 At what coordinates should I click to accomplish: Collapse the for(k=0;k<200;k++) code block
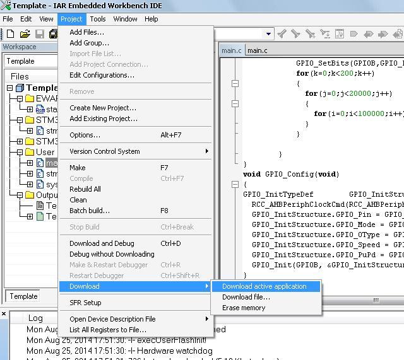[235, 83]
